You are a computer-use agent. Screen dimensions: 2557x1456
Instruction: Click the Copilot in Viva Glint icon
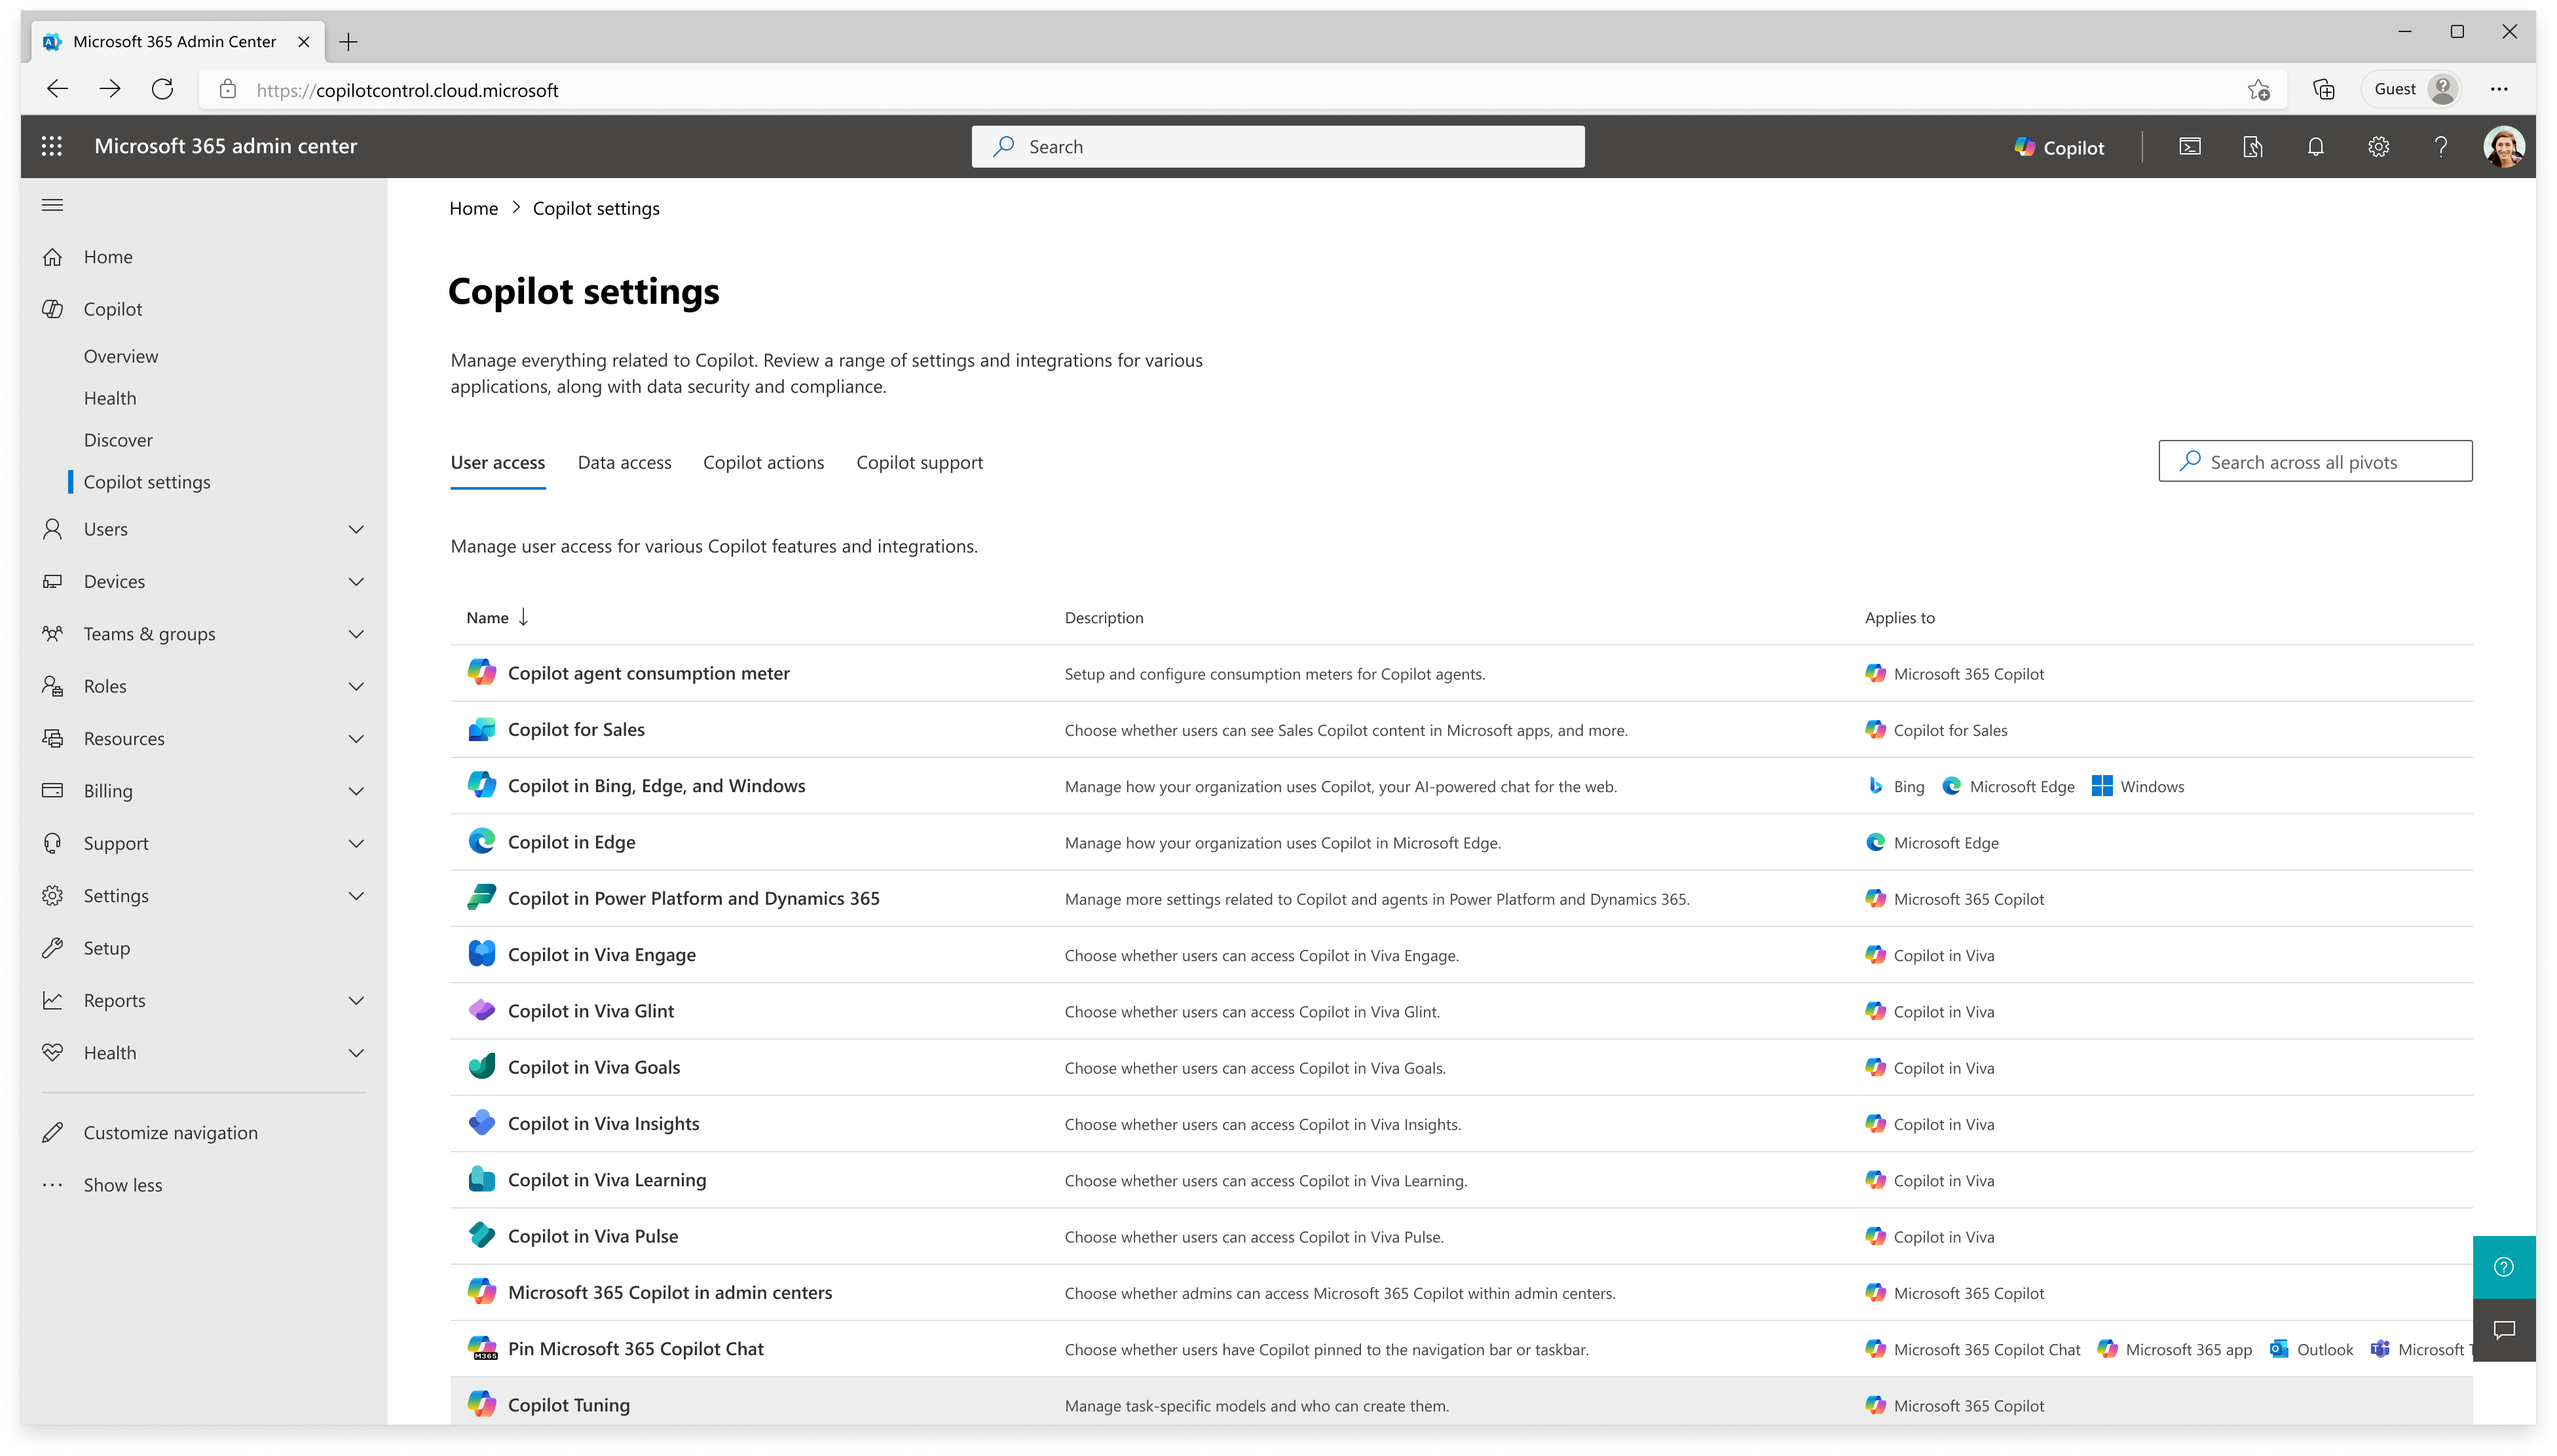click(481, 1010)
